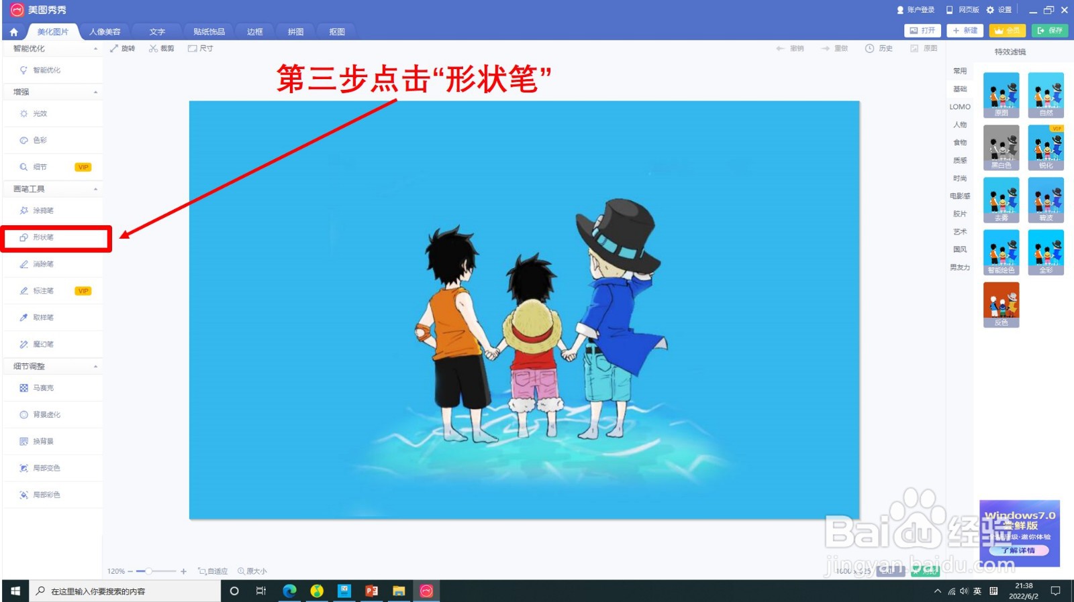This screenshot has width=1074, height=602.
Task: Open the 网页版 web version
Action: (x=963, y=10)
